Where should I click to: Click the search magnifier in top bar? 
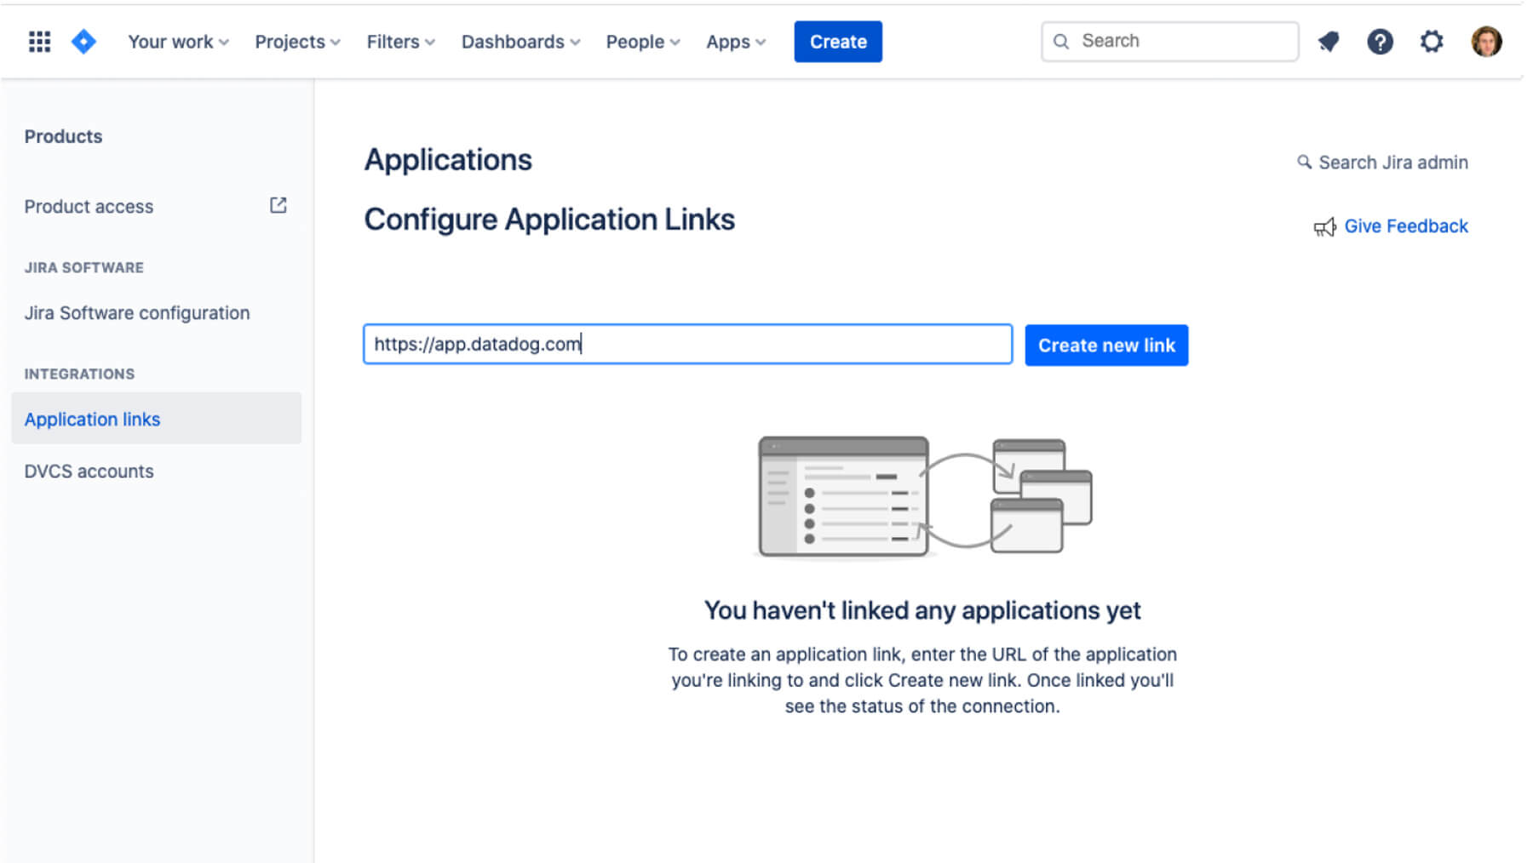(1061, 41)
